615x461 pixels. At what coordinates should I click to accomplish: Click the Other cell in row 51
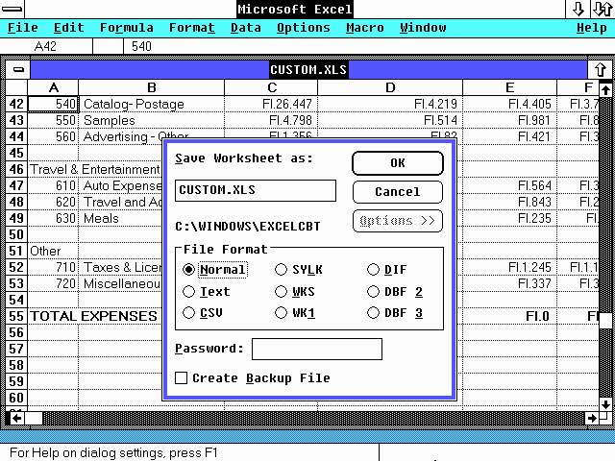(x=54, y=251)
